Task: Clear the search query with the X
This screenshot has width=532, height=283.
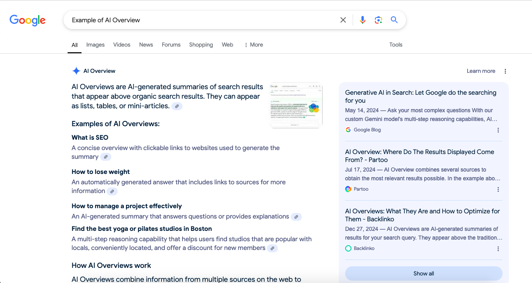Action: point(343,20)
